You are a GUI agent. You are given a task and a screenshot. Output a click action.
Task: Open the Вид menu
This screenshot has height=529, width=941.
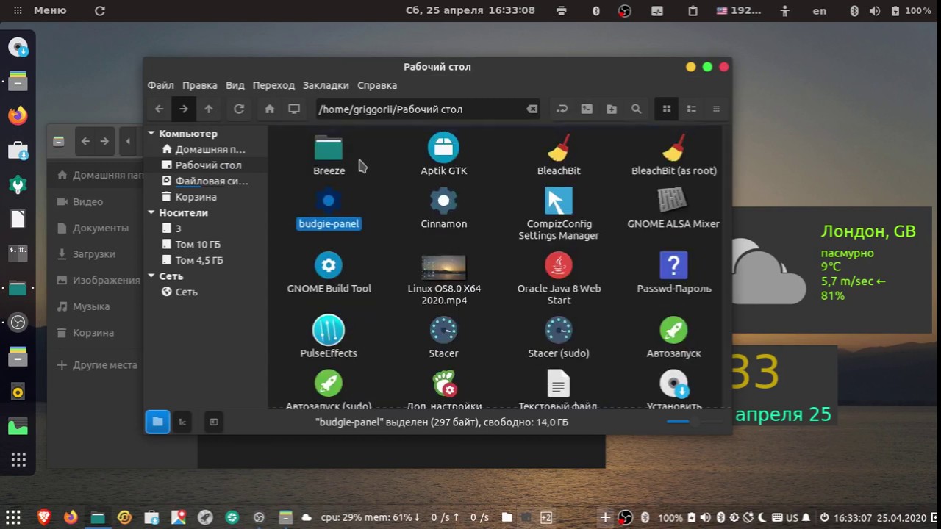(235, 85)
